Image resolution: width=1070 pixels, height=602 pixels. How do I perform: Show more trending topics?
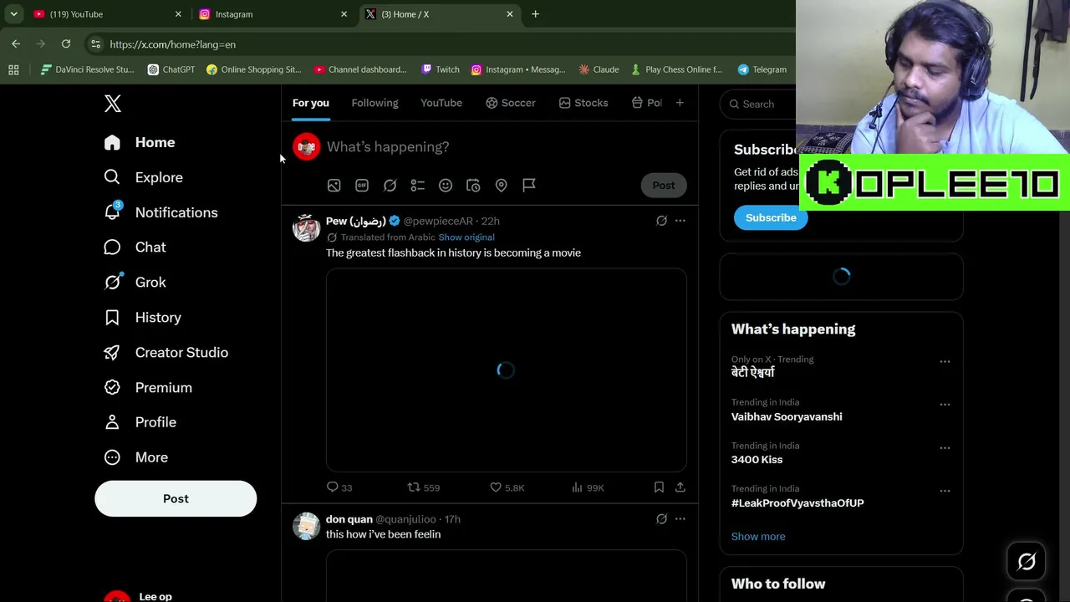click(758, 537)
